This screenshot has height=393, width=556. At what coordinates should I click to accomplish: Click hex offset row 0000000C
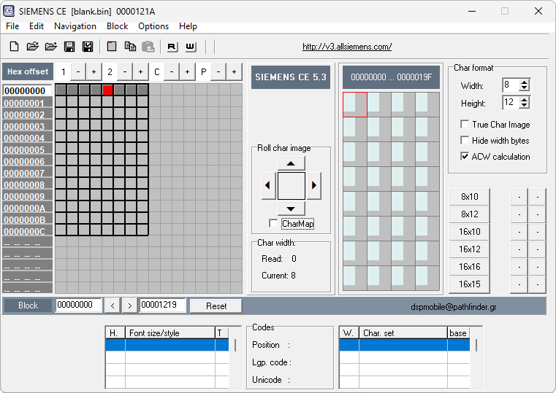[27, 231]
